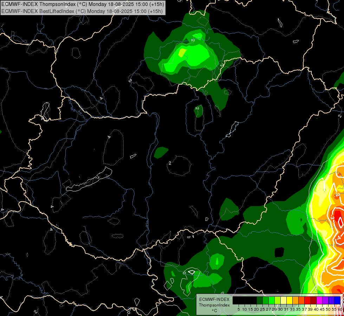This screenshot has height=316, width=344.
Task: Click the dark green legend swatch for 20-25
Action: 260,300
